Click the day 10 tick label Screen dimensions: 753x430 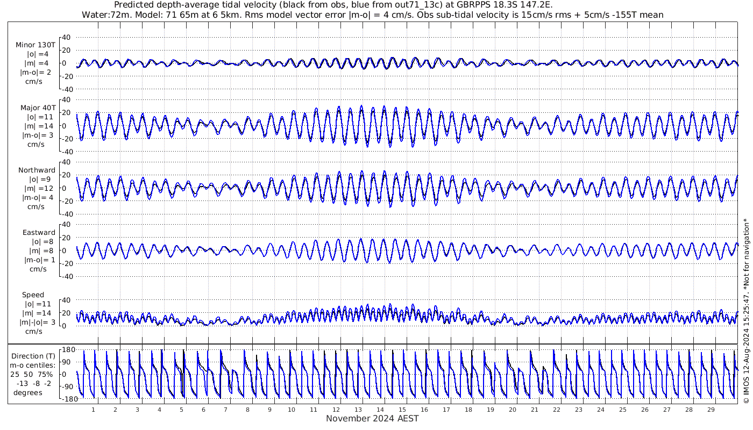[292, 410]
